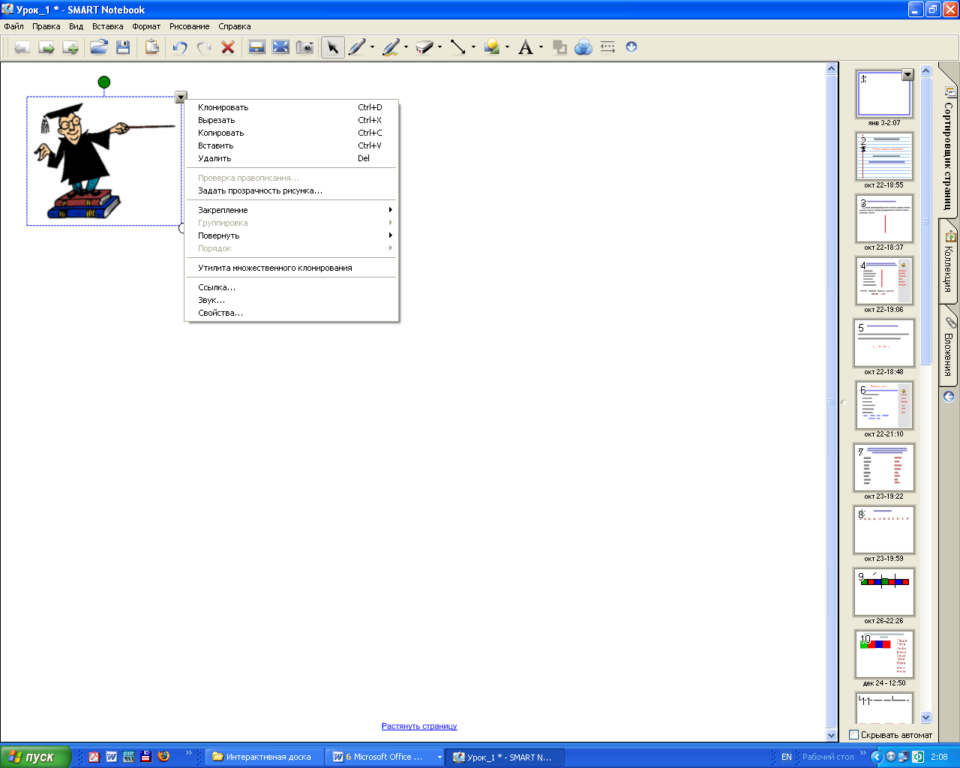The height and width of the screenshot is (768, 960).
Task: Select page 3 thumbnail окт 22-18:37
Action: (884, 218)
